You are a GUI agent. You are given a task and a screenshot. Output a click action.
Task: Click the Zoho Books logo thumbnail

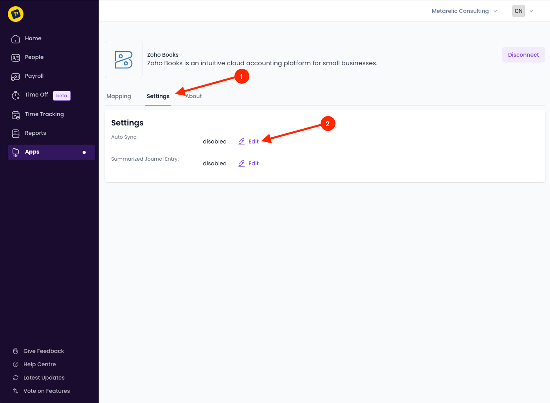[x=124, y=59]
